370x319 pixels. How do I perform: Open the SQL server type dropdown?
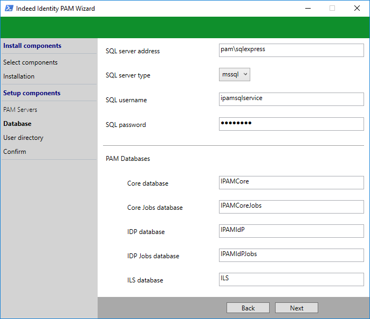click(x=235, y=75)
